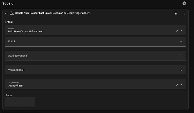Click the Dauer hours input
This screenshot has height=113, width=194.
point(10,102)
